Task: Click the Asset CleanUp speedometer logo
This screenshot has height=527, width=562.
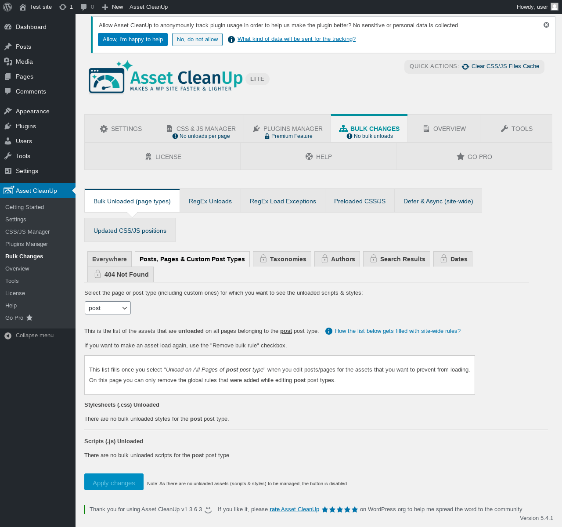Action: (107, 80)
